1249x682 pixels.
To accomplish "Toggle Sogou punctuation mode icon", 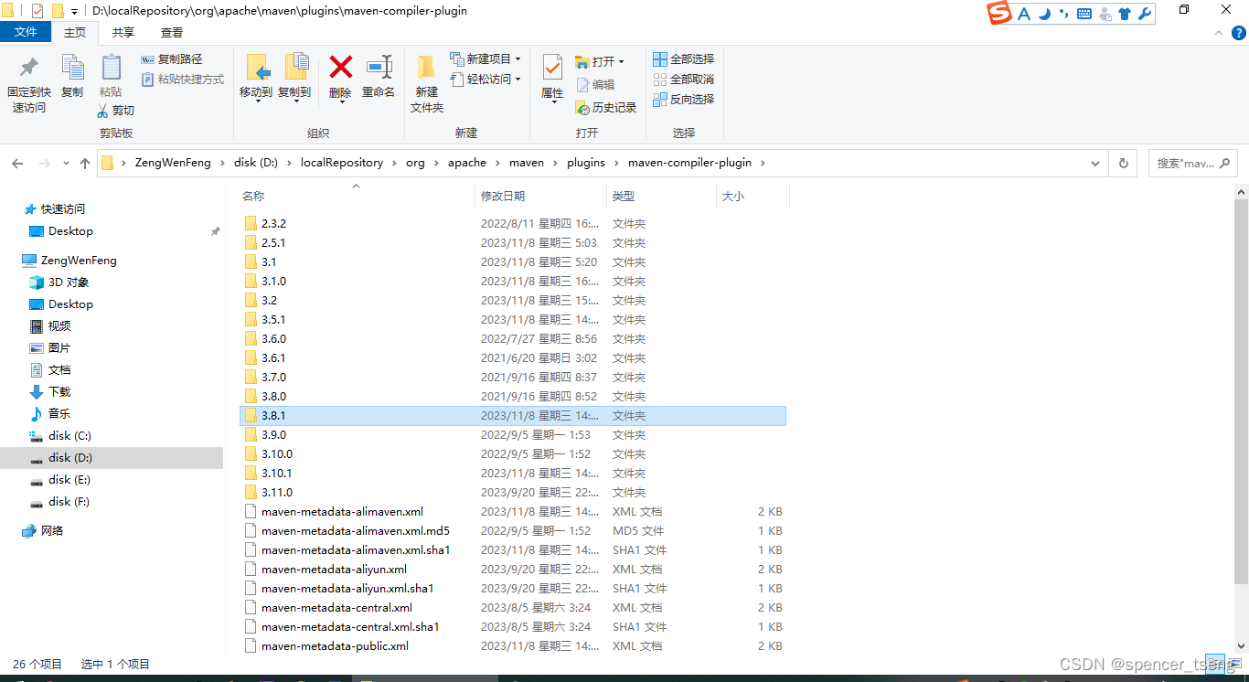I will pyautogui.click(x=1064, y=14).
